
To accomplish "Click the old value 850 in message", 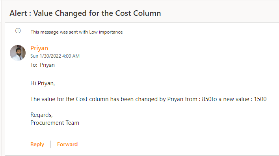I will (x=206, y=99).
